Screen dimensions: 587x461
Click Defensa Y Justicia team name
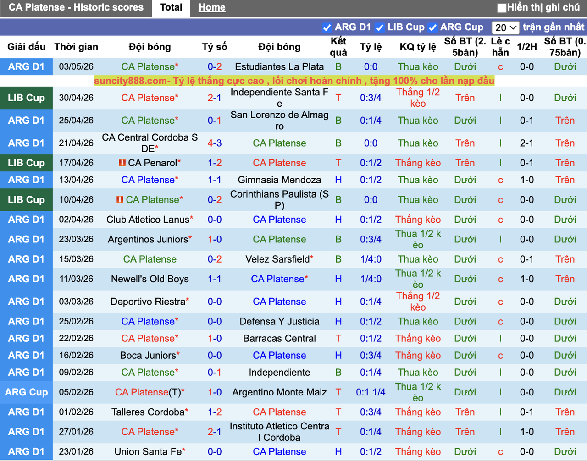pos(279,321)
